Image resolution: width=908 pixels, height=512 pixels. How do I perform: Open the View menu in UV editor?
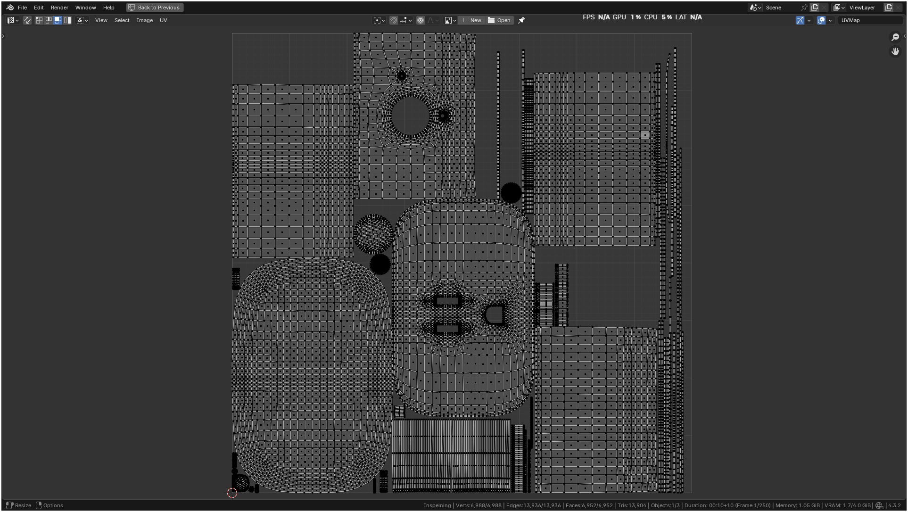pos(101,20)
